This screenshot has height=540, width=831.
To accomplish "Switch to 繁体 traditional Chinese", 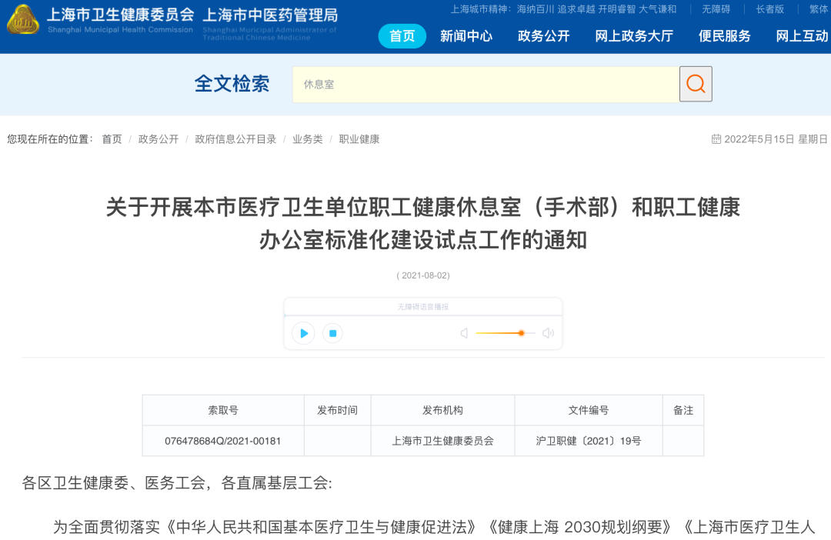I will pos(818,9).
